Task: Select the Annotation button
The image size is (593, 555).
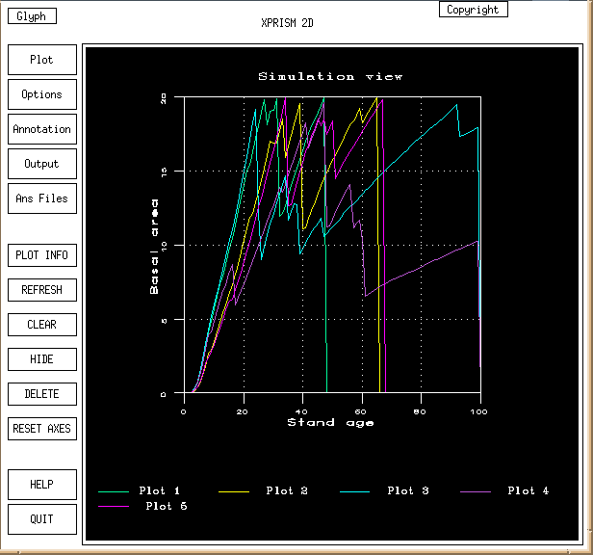Action: pos(42,129)
